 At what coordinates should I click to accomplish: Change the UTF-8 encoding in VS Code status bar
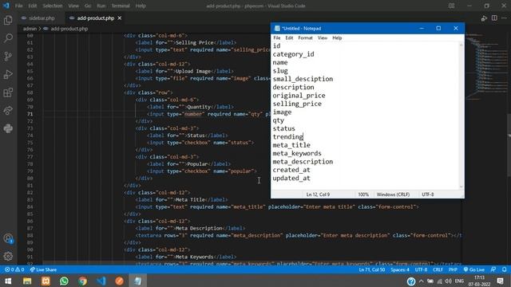tap(421, 269)
